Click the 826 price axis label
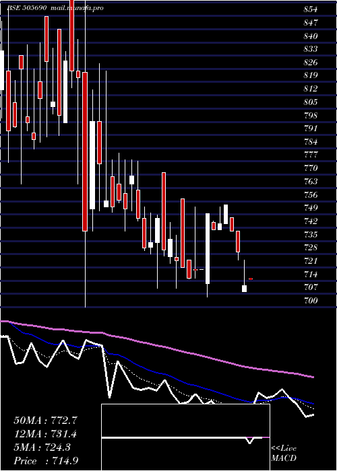 [x=311, y=63]
